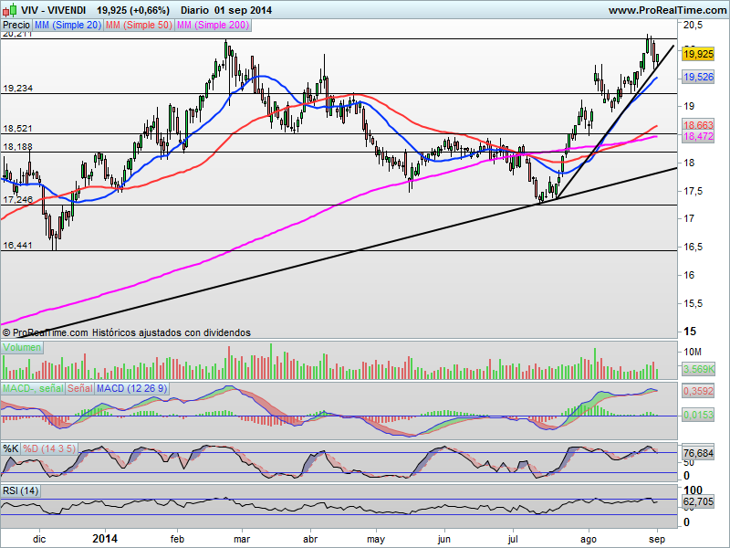730x548 pixels.
Task: Click the "abr" month on time axis
Action: [310, 539]
